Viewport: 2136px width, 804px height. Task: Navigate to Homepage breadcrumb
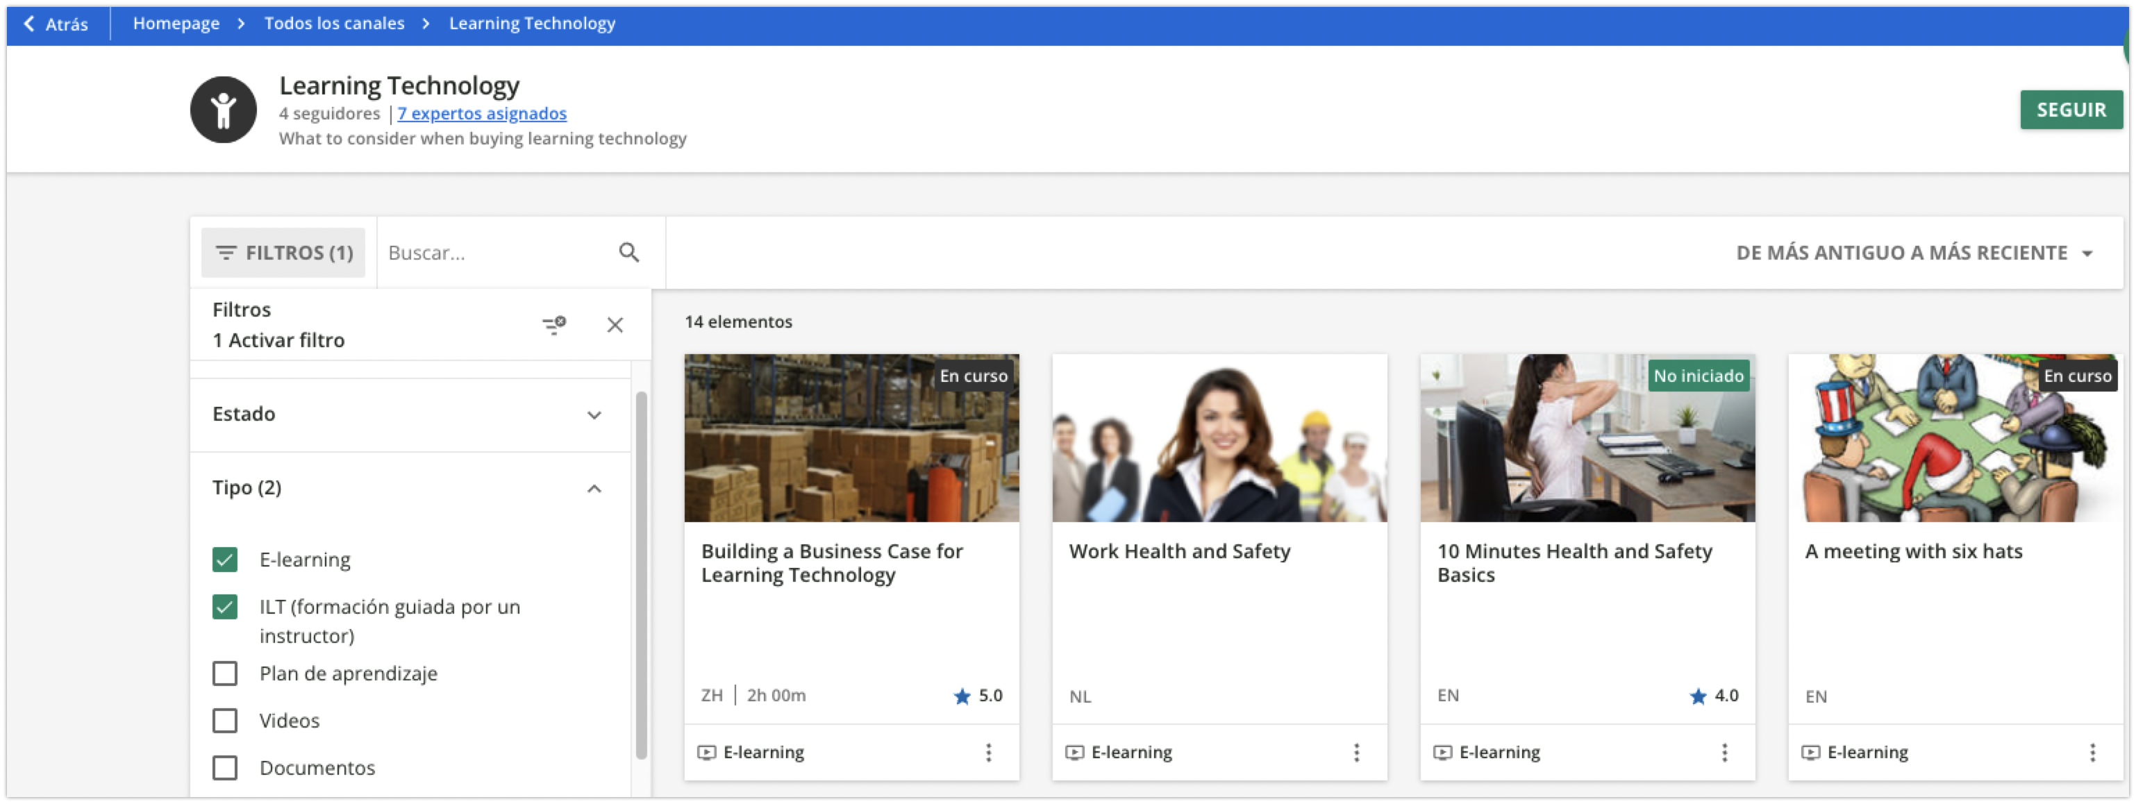click(x=176, y=23)
